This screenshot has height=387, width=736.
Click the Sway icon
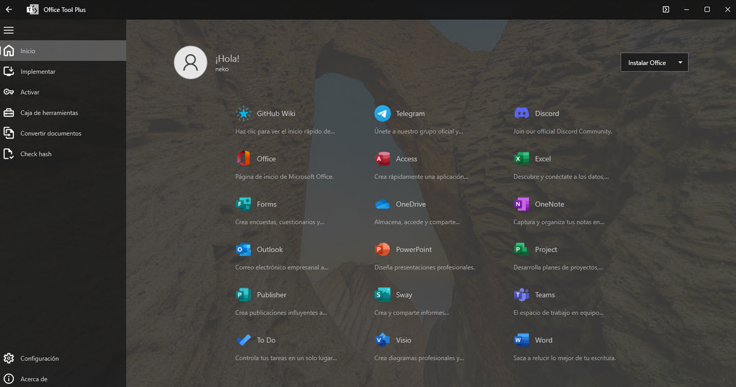click(x=382, y=294)
